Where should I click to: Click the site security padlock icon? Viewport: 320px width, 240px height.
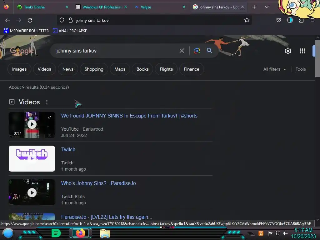pos(71,20)
